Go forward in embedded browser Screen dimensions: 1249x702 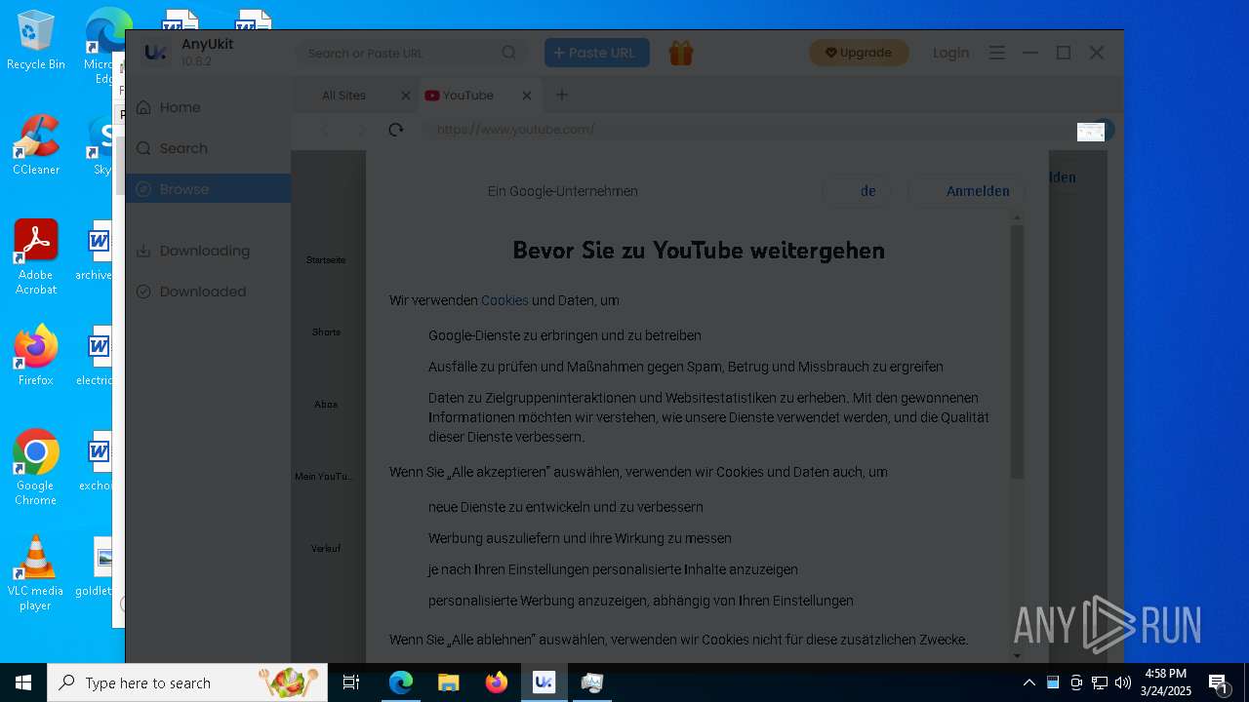tap(362, 130)
